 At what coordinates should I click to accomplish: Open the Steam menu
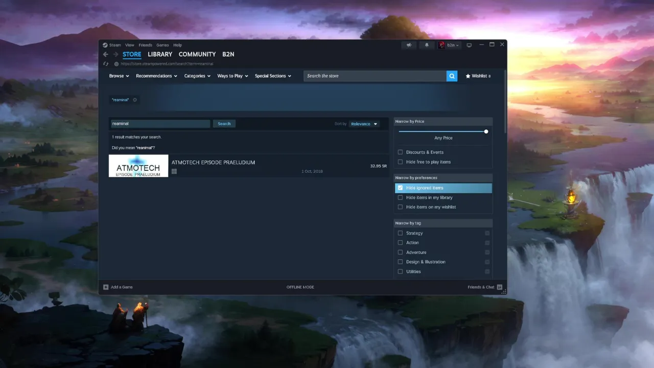pos(115,45)
